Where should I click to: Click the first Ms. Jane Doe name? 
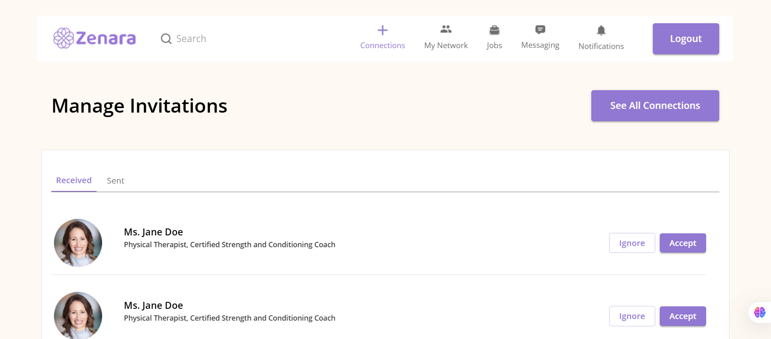[x=153, y=232]
